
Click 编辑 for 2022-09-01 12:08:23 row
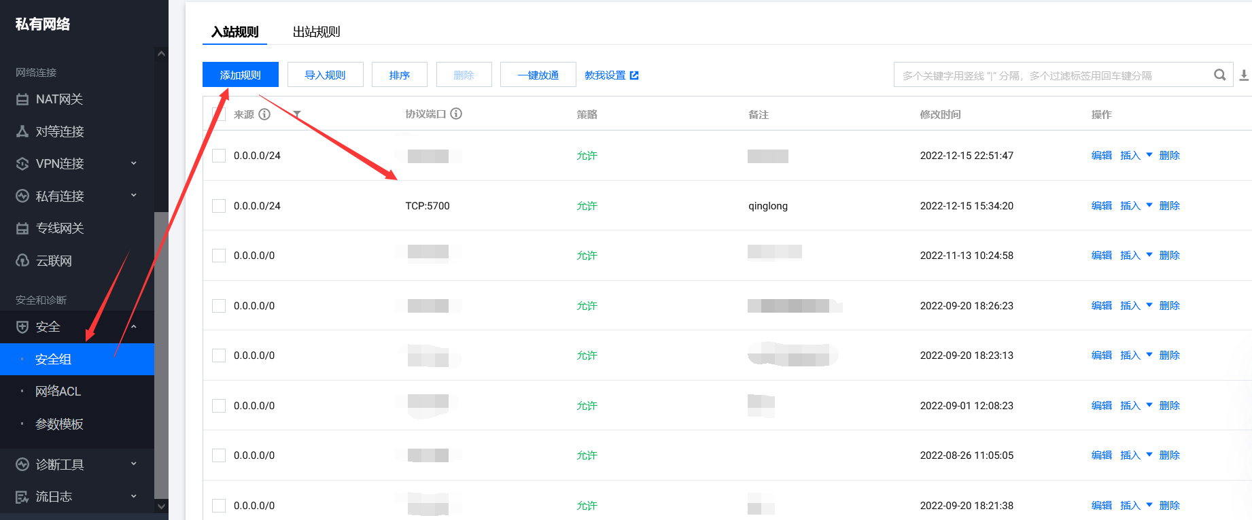coord(1102,406)
